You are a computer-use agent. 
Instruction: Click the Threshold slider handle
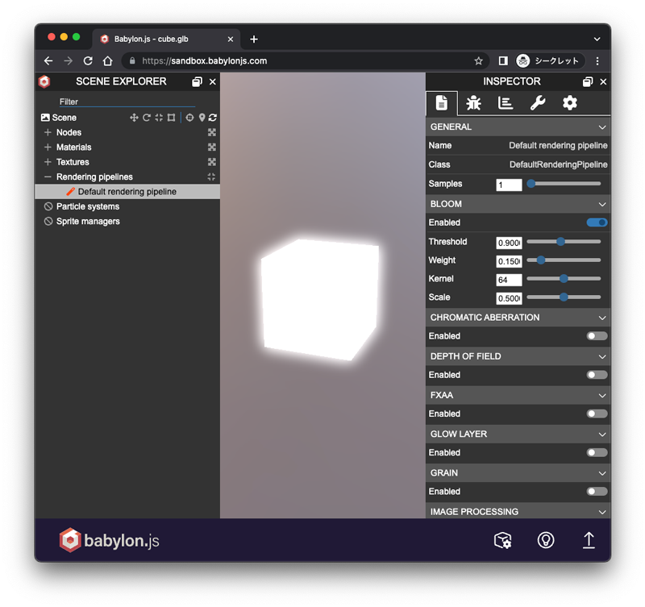tap(560, 242)
